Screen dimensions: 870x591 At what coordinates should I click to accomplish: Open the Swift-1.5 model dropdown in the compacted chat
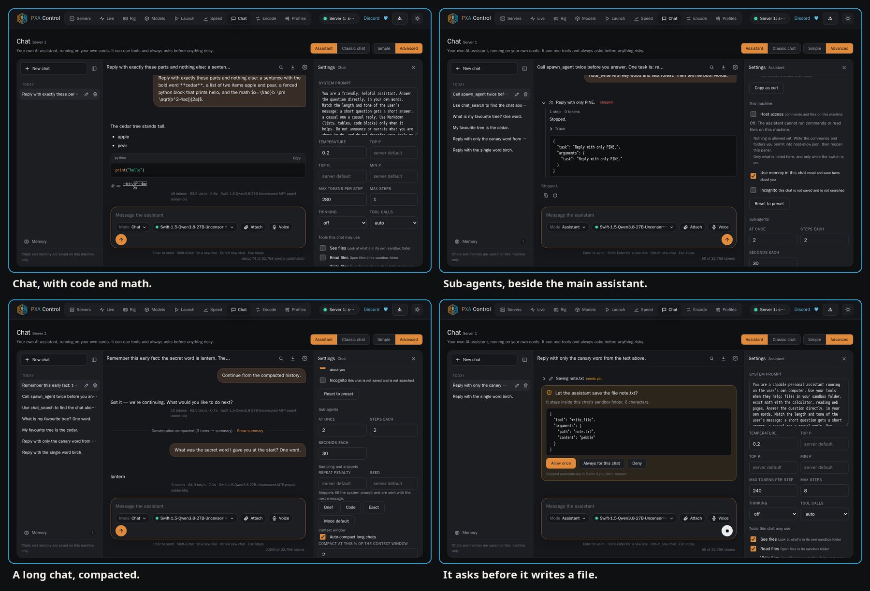point(194,518)
